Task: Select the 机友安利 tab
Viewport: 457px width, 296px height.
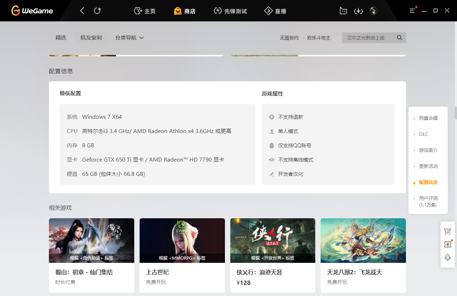Action: pyautogui.click(x=91, y=38)
